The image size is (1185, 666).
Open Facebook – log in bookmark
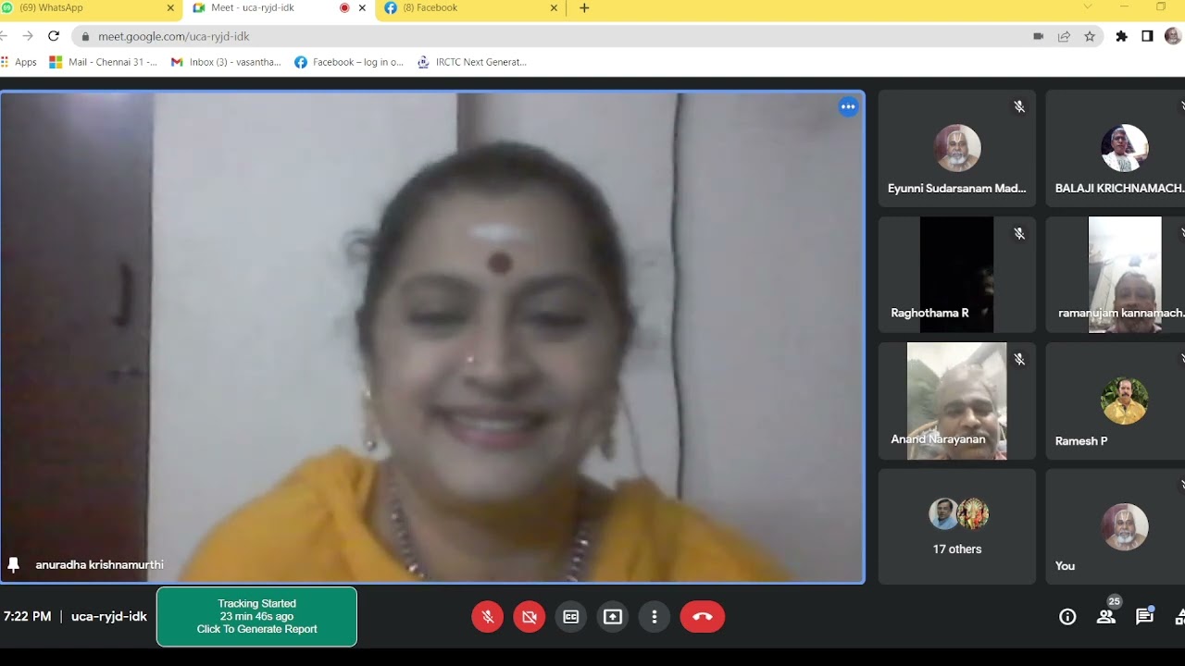(x=349, y=62)
